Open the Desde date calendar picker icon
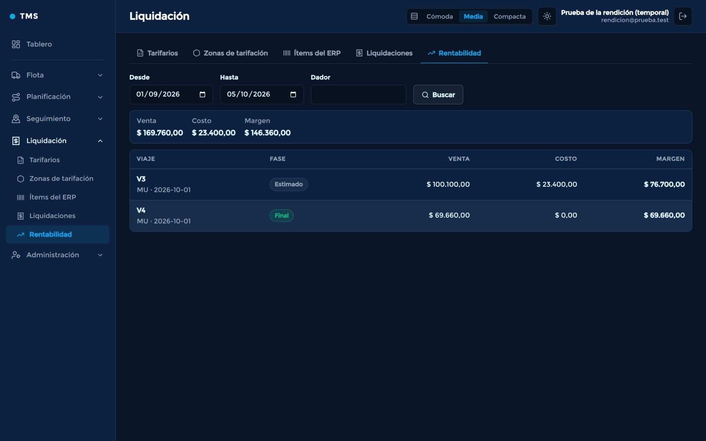The image size is (706, 441). (202, 94)
